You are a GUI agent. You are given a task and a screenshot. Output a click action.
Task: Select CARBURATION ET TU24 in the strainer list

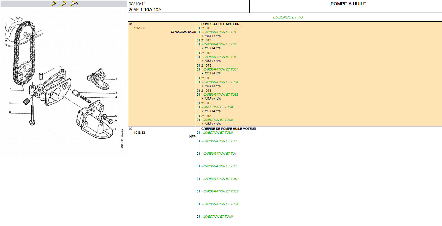(220, 204)
